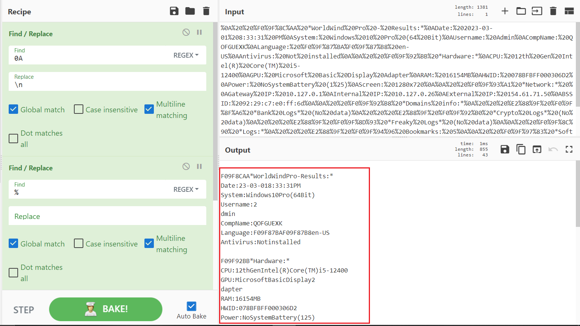Click the STEP button

[24, 310]
